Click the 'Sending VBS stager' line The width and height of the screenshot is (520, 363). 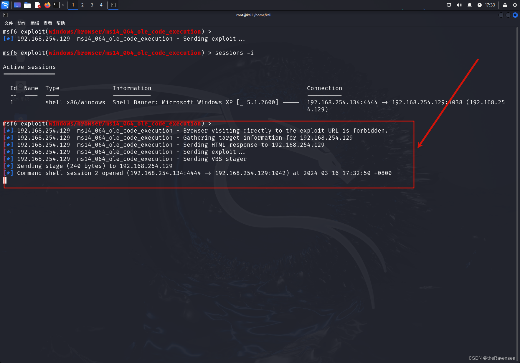coord(125,159)
